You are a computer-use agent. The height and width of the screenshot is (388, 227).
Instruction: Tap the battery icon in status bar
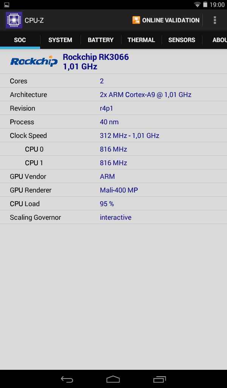click(x=205, y=5)
